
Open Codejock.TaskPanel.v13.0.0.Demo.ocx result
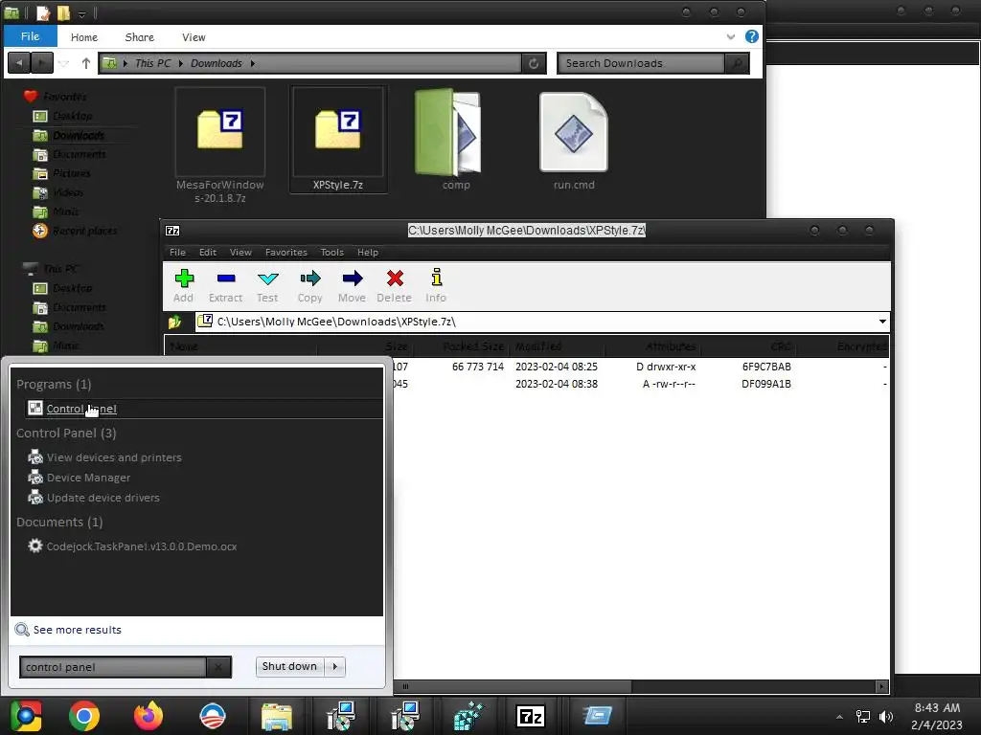coord(142,546)
